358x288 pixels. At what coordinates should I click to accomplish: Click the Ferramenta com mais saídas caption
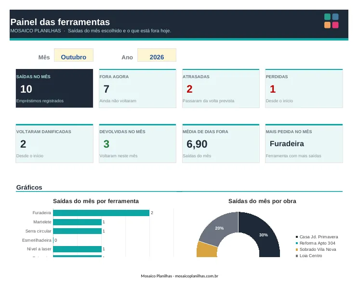click(293, 156)
